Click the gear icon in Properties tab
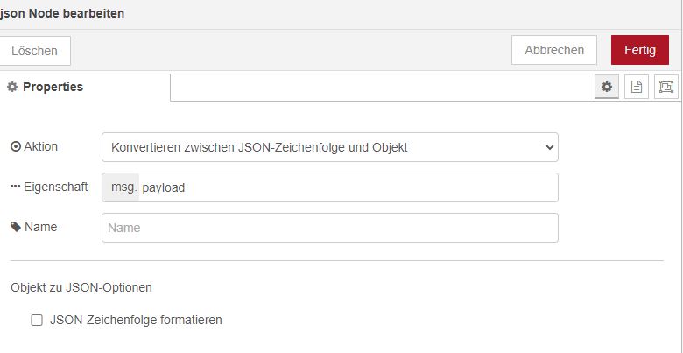 click(12, 87)
